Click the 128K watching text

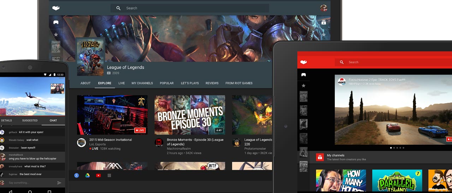110,149
